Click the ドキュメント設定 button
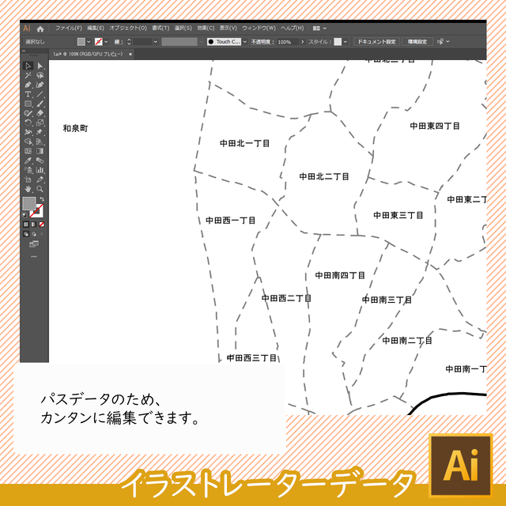The height and width of the screenshot is (506, 506). (376, 42)
